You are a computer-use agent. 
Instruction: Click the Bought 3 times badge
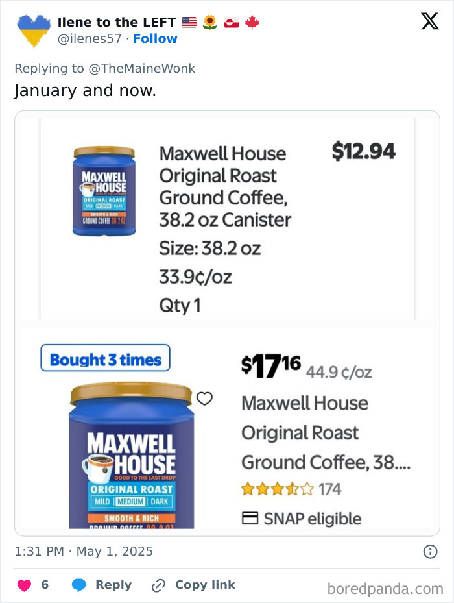pos(106,358)
